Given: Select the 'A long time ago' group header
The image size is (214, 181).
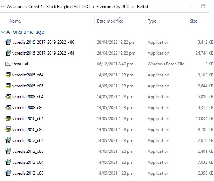Looking at the screenshot, I should click(25, 32).
